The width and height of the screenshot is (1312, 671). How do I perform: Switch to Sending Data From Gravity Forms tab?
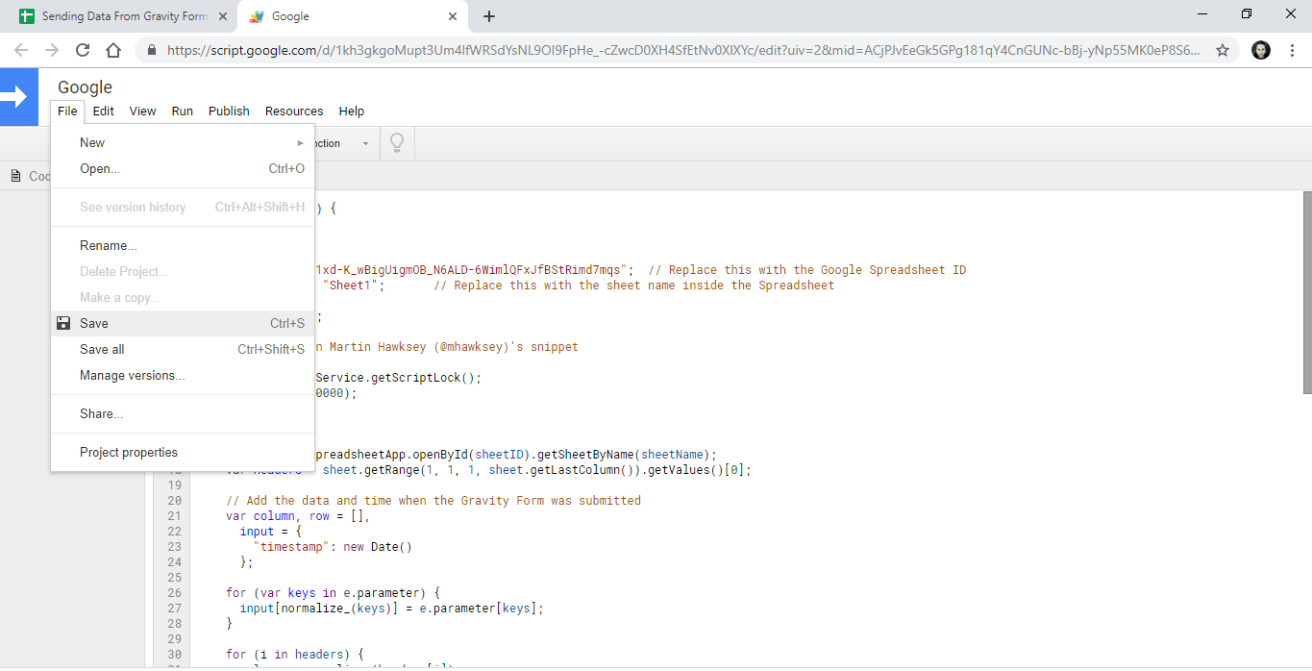[119, 16]
